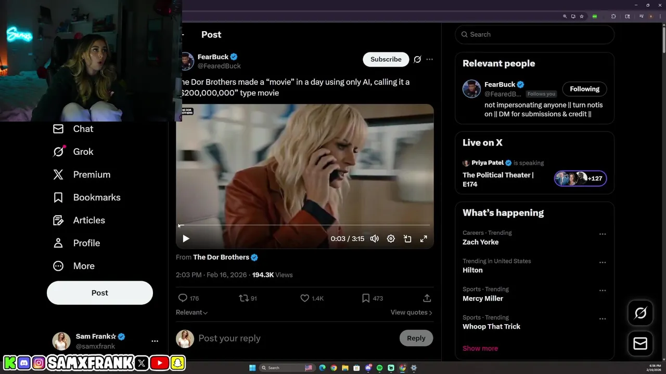
Task: Click the green extension icon in toolbar
Action: [x=595, y=17]
